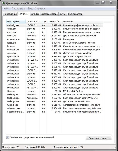The image size is (118, 151).
Task: Select svchost.exe row using 3 200 КБ
Action: [x=54, y=63]
